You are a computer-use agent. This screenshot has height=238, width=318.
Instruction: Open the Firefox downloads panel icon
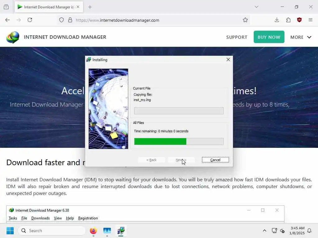pyautogui.click(x=277, y=20)
